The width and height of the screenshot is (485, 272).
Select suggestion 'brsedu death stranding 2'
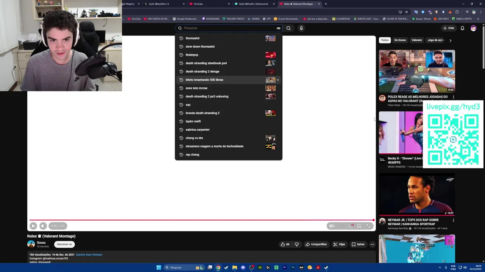click(x=228, y=113)
